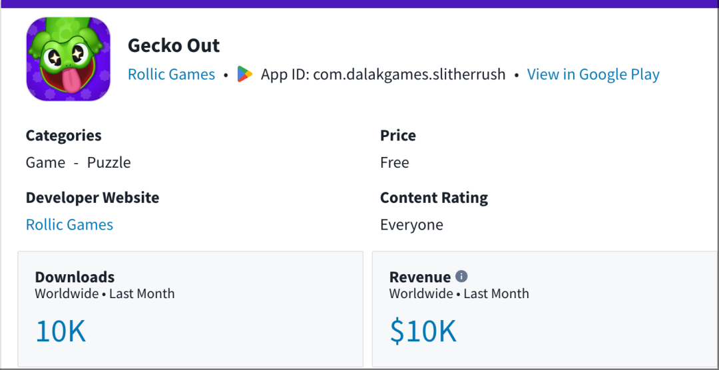Click the Revenue card heading
The height and width of the screenshot is (370, 719).
point(420,277)
